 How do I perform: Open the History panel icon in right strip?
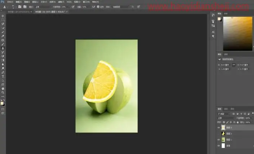(213, 15)
